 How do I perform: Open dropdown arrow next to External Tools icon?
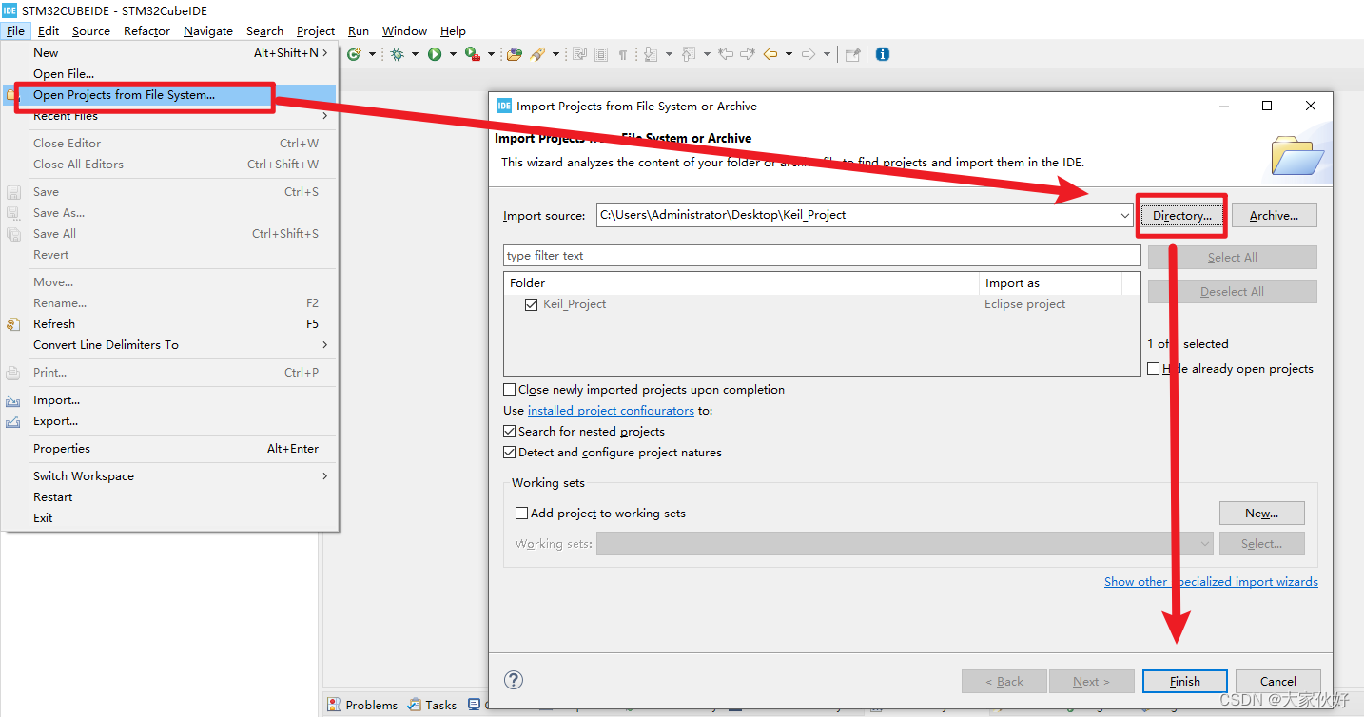point(491,54)
